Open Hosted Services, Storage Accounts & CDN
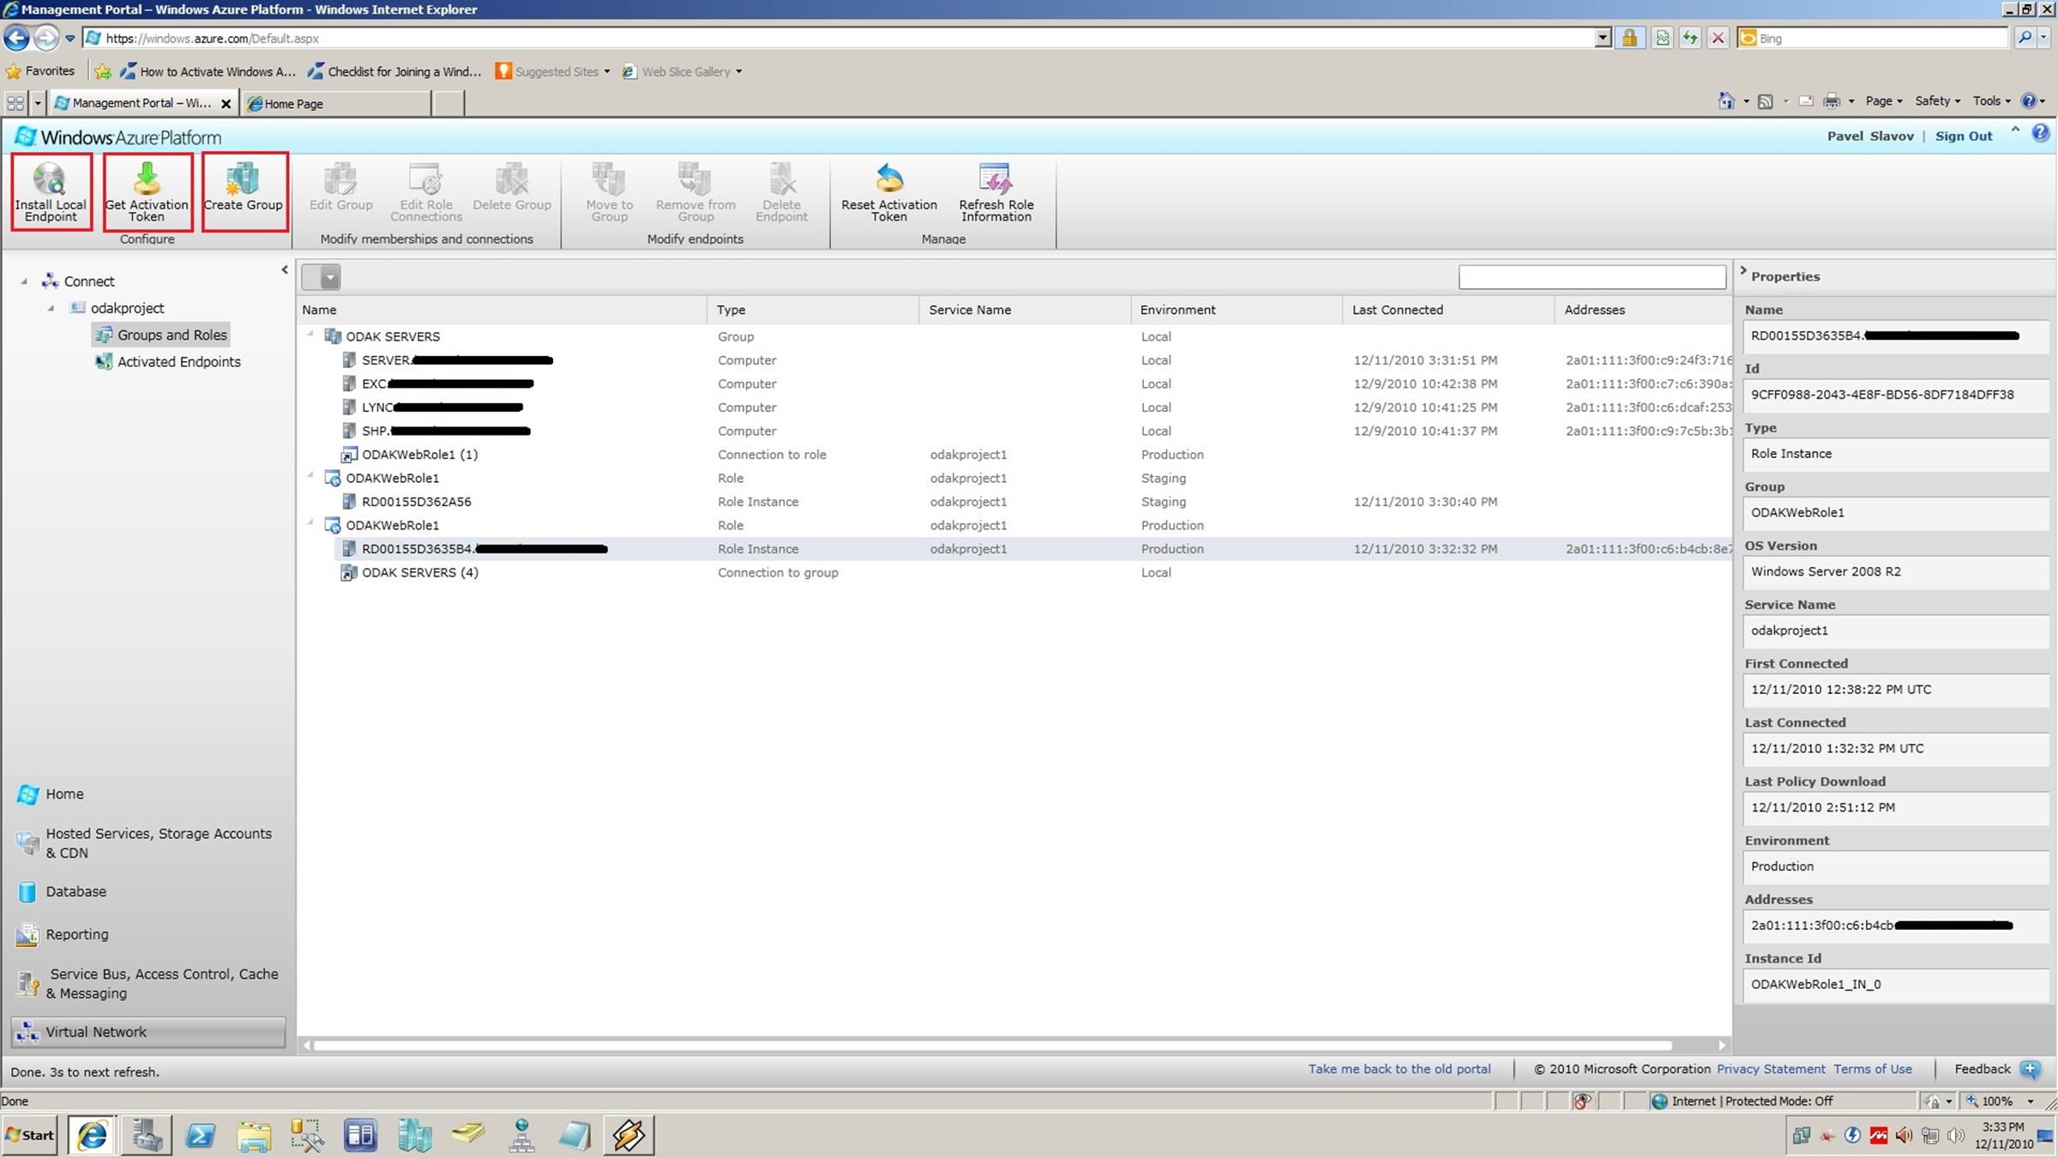 pos(146,843)
